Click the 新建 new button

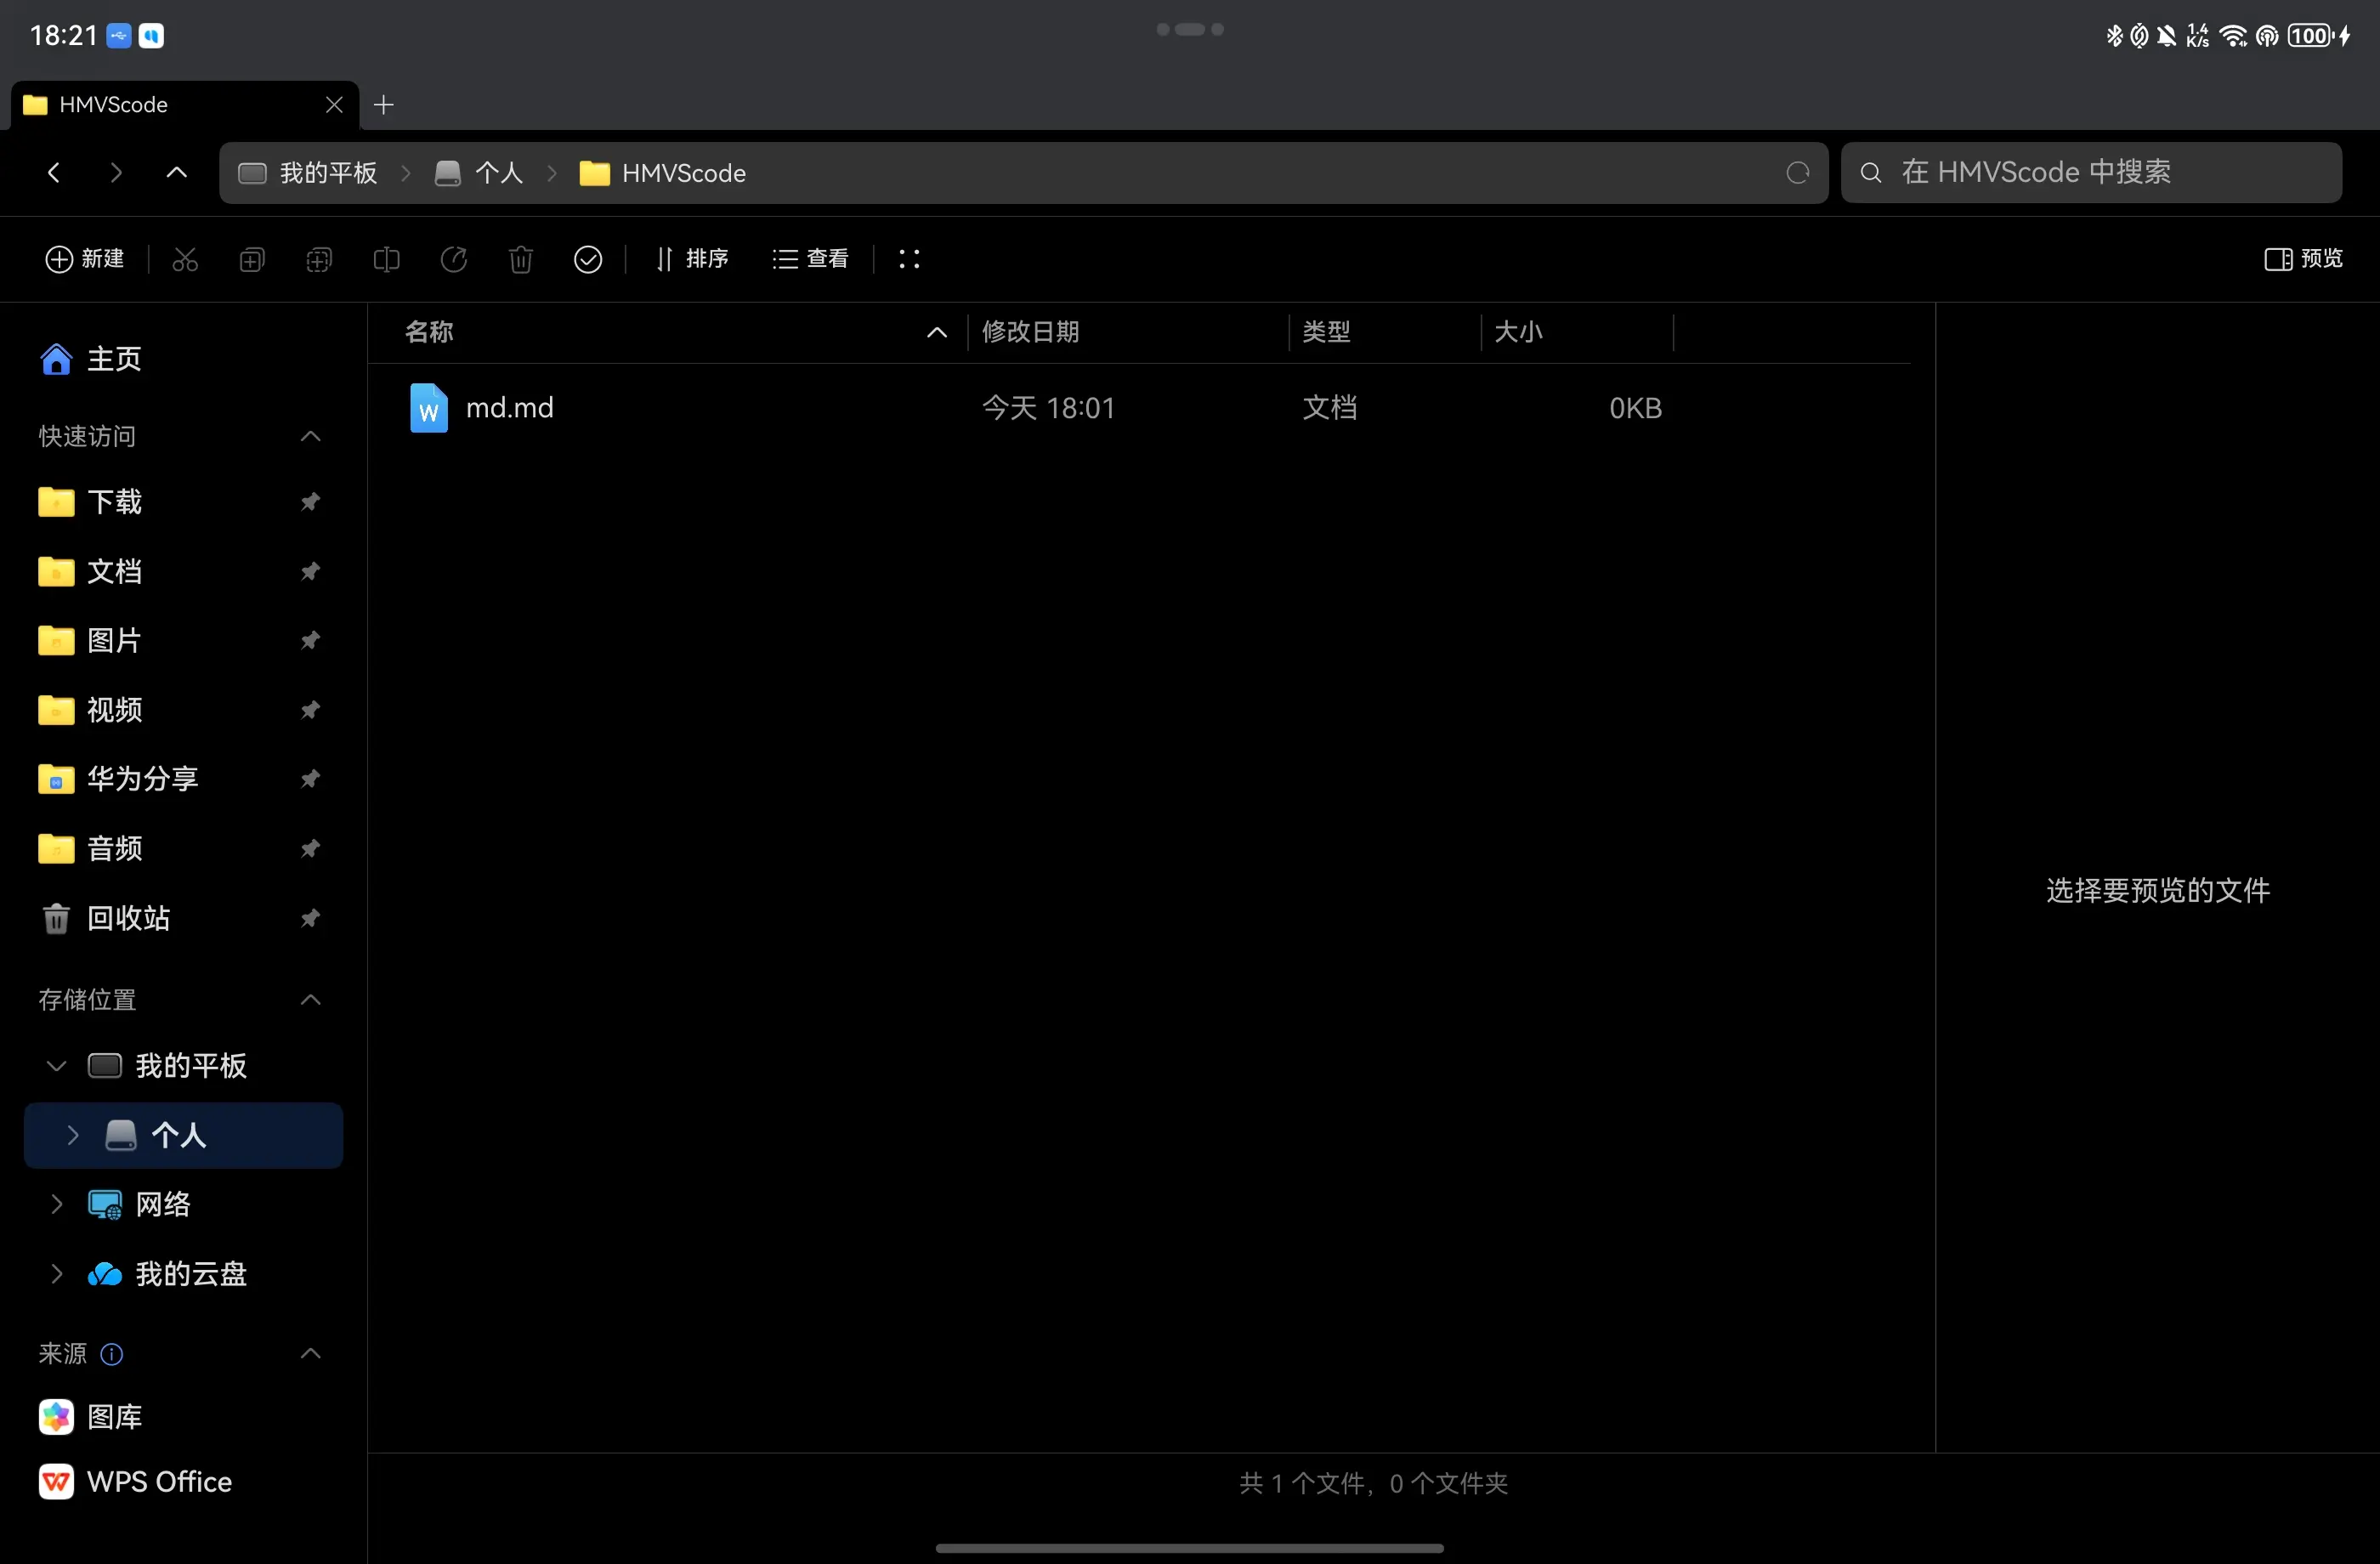pos(85,259)
